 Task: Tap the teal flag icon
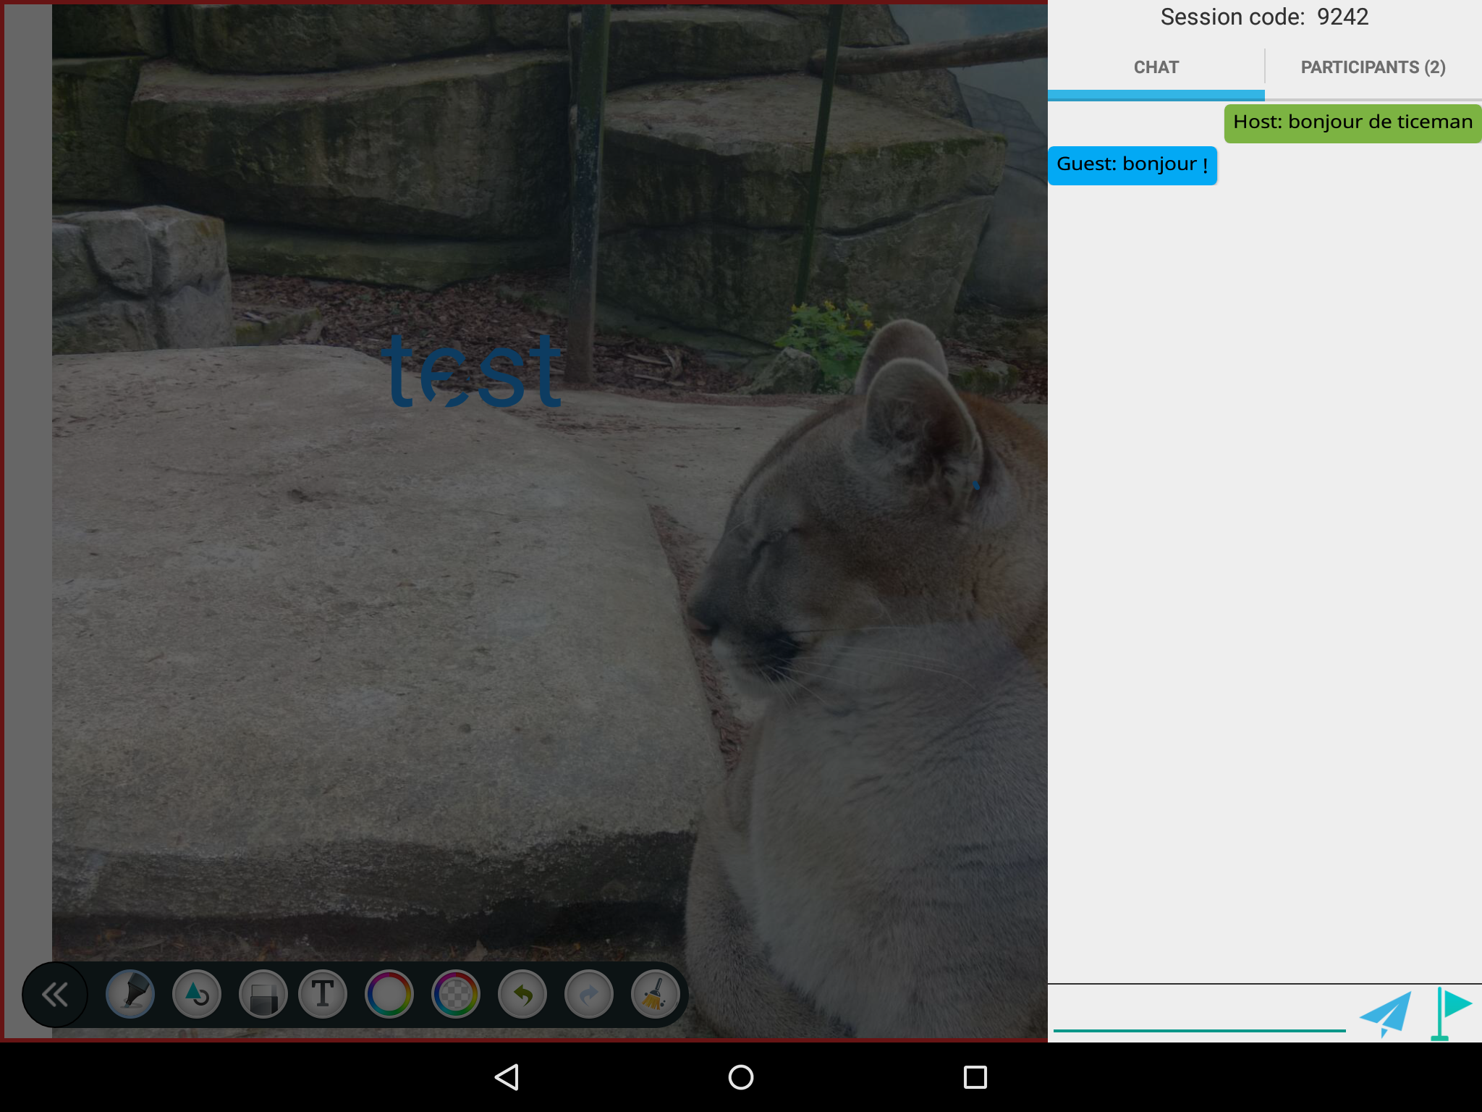tap(1452, 1013)
